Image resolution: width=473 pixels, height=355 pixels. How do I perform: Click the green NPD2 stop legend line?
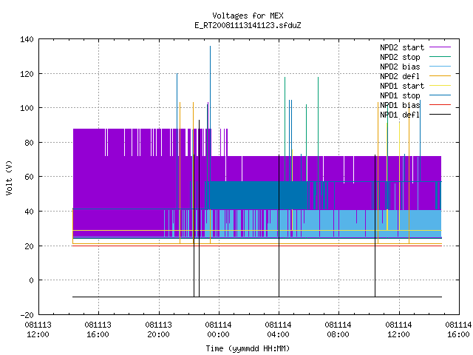440,56
